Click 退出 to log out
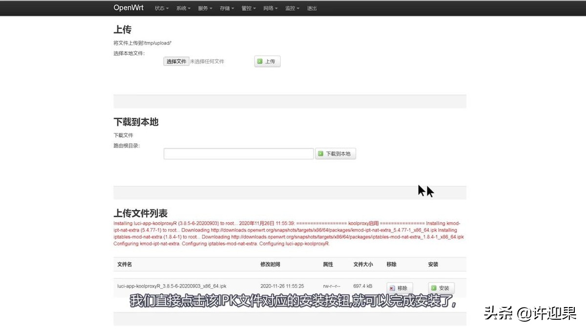This screenshot has width=586, height=330. pos(312,8)
